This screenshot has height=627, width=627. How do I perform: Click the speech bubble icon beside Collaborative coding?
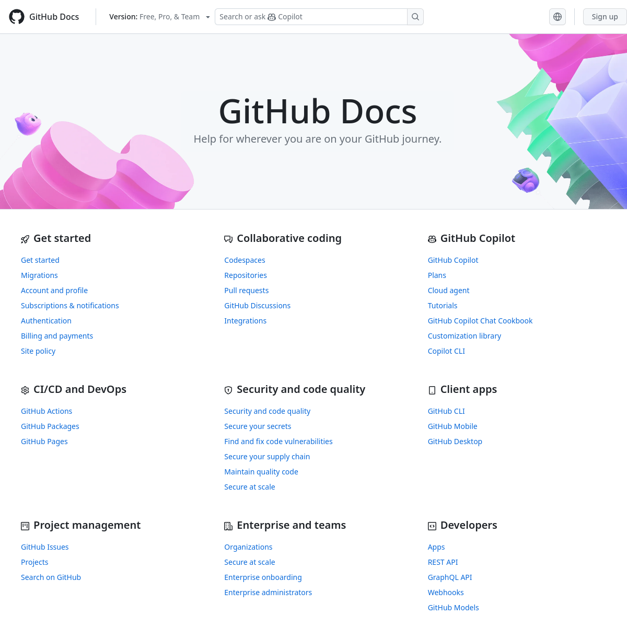[x=228, y=239]
